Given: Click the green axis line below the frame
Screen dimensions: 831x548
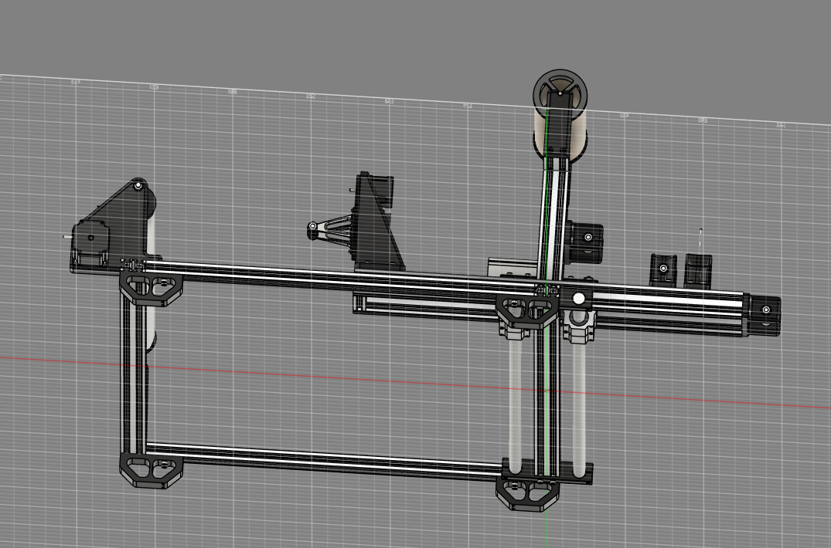Looking at the screenshot, I should pyautogui.click(x=548, y=529).
